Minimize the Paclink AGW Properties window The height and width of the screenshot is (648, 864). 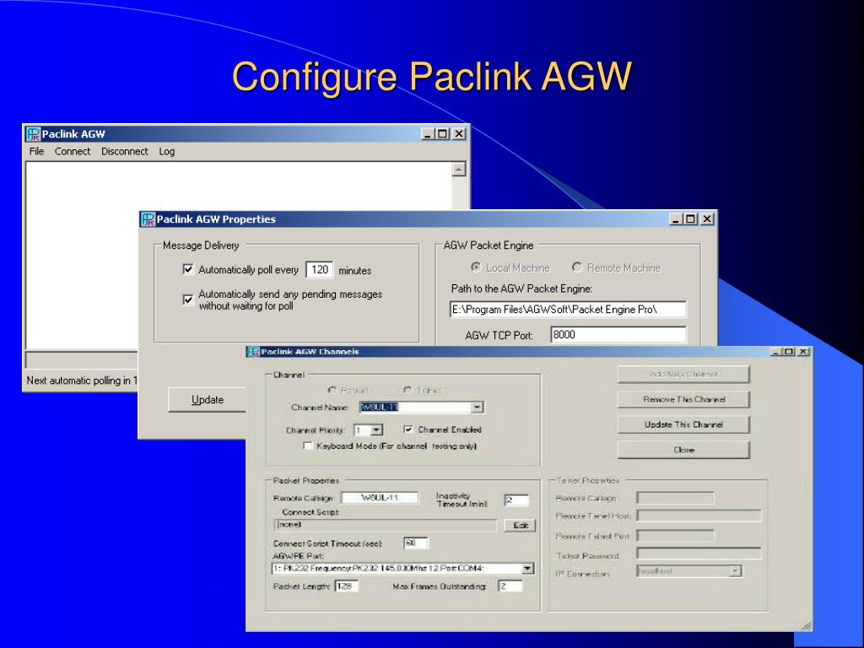(x=677, y=219)
